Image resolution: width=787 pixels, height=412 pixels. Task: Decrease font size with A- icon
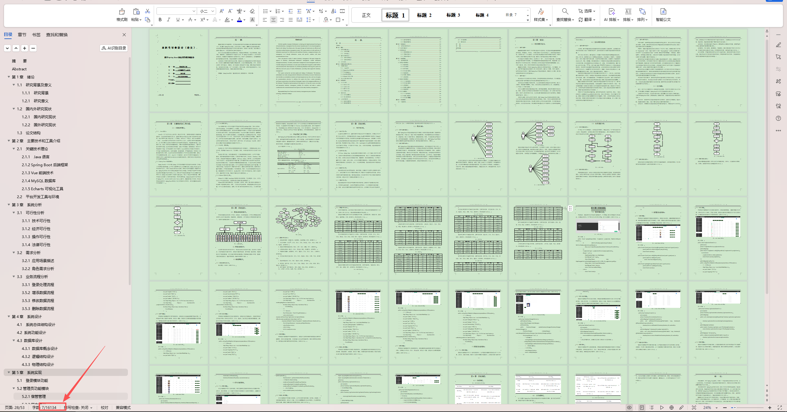[x=230, y=11]
